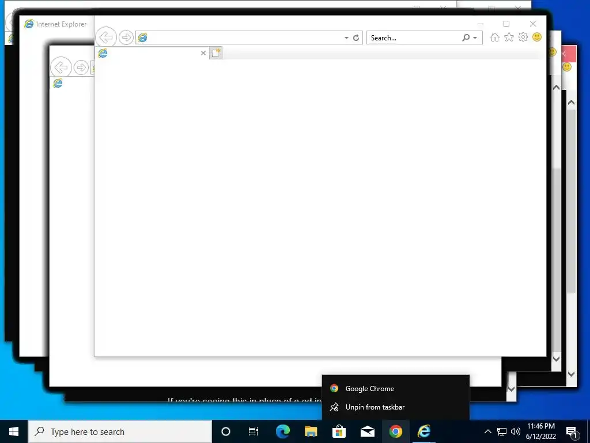Click the Back arrow in the IE window behind the front one
590x443 pixels.
tap(61, 67)
